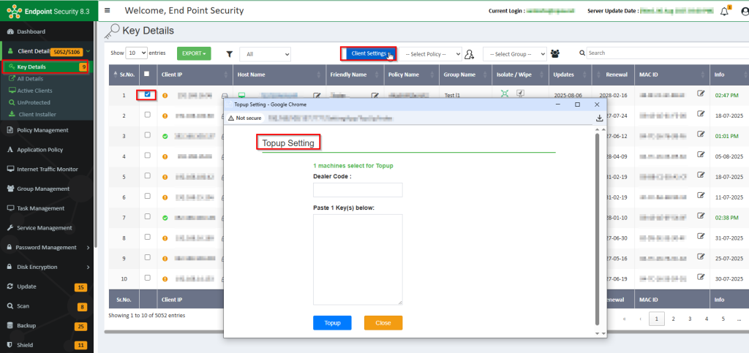Open the Select Policy dropdown
This screenshot has height=353, width=749.
[x=430, y=53]
